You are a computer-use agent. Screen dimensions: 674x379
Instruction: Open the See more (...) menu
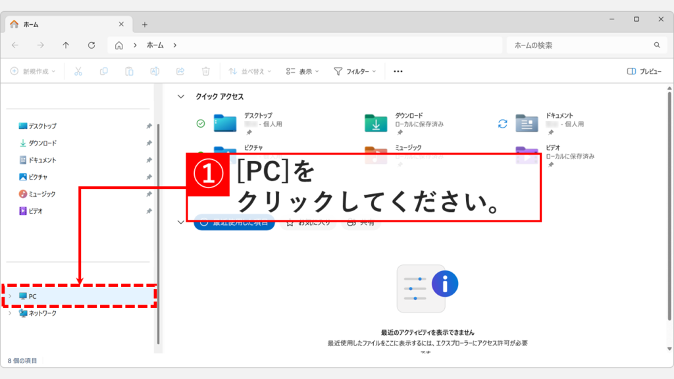398,70
